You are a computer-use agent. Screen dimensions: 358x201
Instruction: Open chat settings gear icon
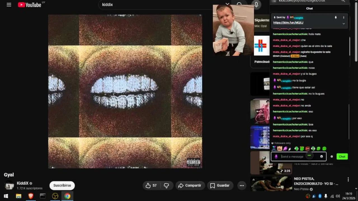332,156
